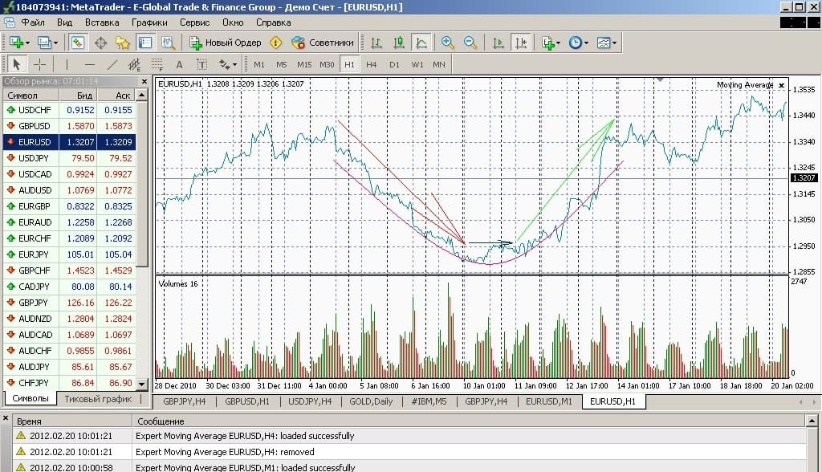Toggle the chart auto scroll button
The image size is (822, 472).
click(498, 43)
